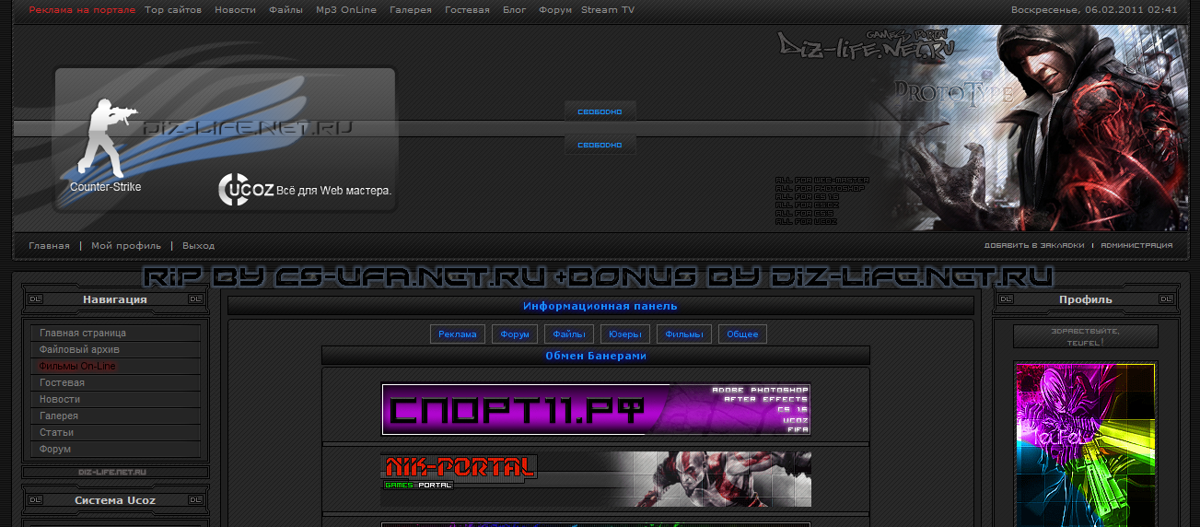Screen dimensions: 1200x527
Task: Open Галерея in the top menu
Action: pos(411,10)
